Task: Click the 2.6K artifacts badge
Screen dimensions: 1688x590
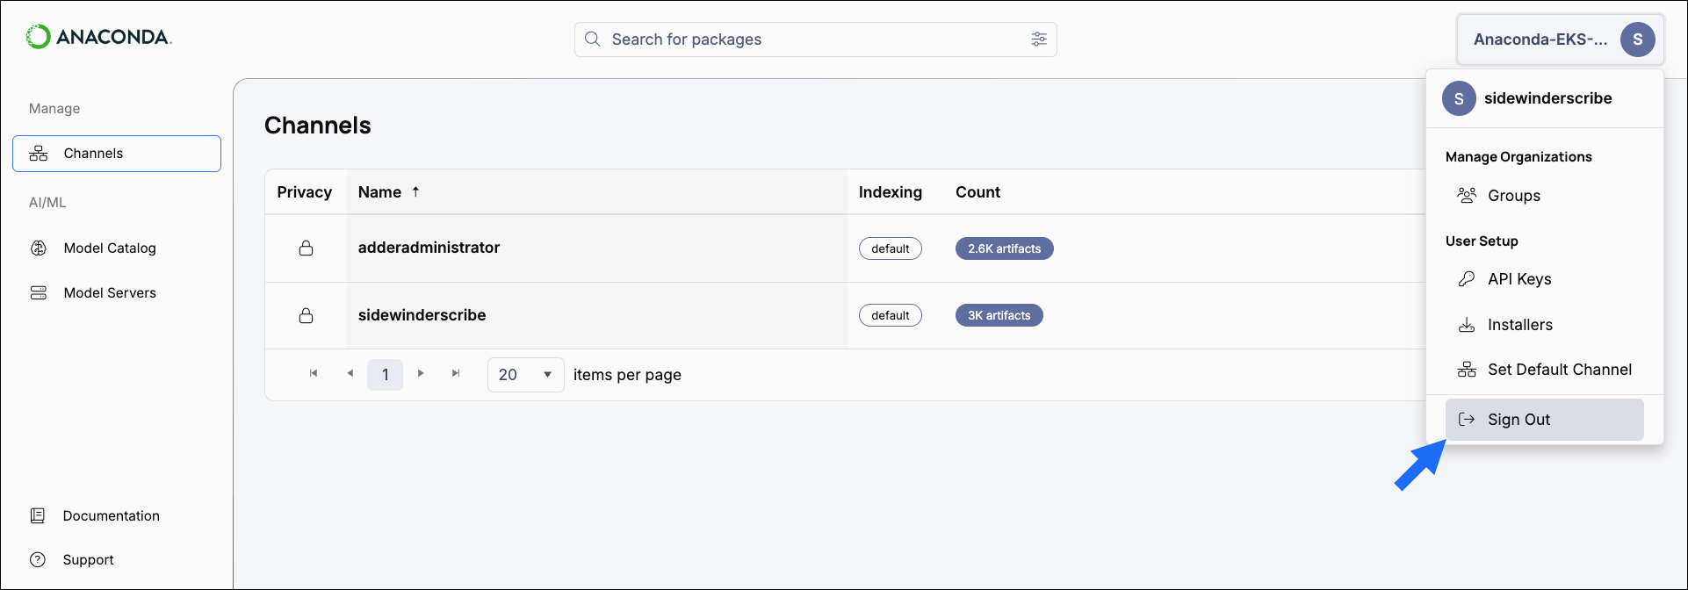Action: click(1005, 248)
